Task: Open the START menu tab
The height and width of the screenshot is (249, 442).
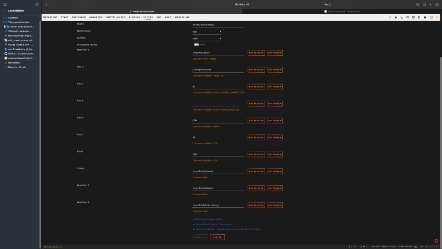Action: tap(65, 17)
